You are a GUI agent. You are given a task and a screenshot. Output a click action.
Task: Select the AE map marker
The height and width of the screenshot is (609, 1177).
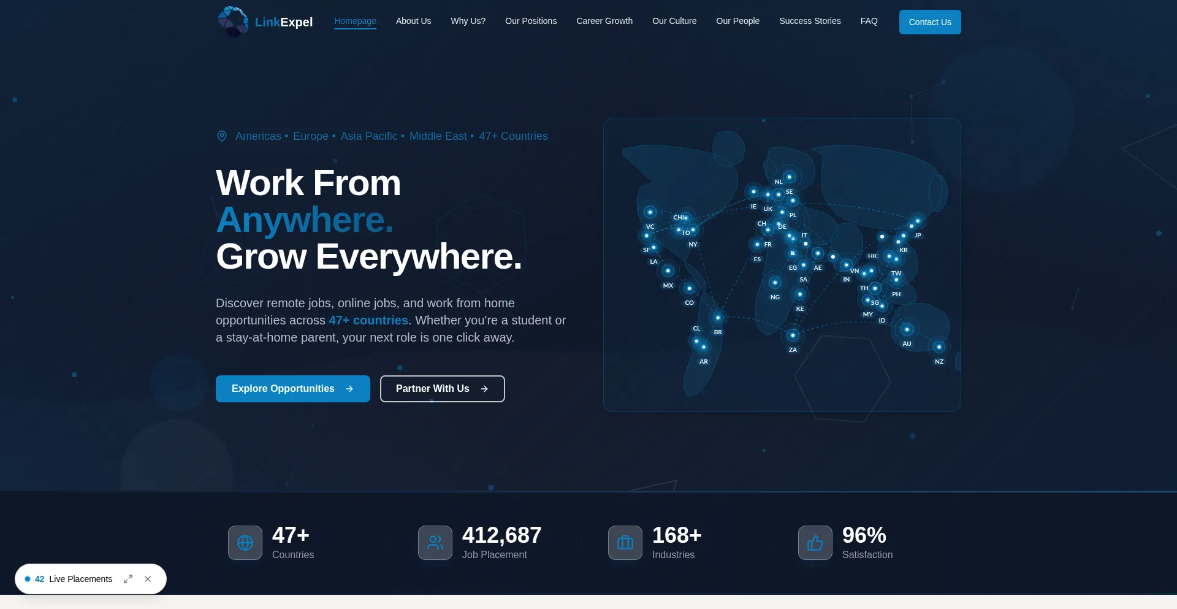coord(817,253)
